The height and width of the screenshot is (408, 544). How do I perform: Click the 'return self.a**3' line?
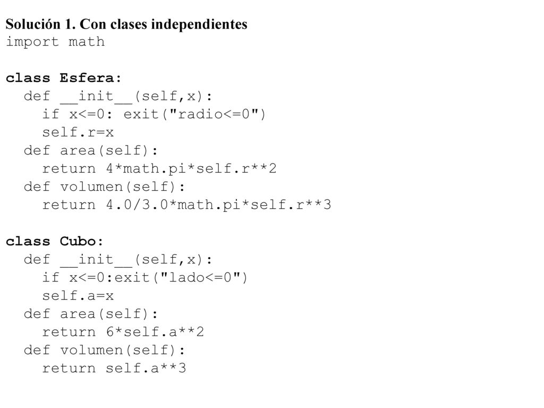(x=114, y=369)
